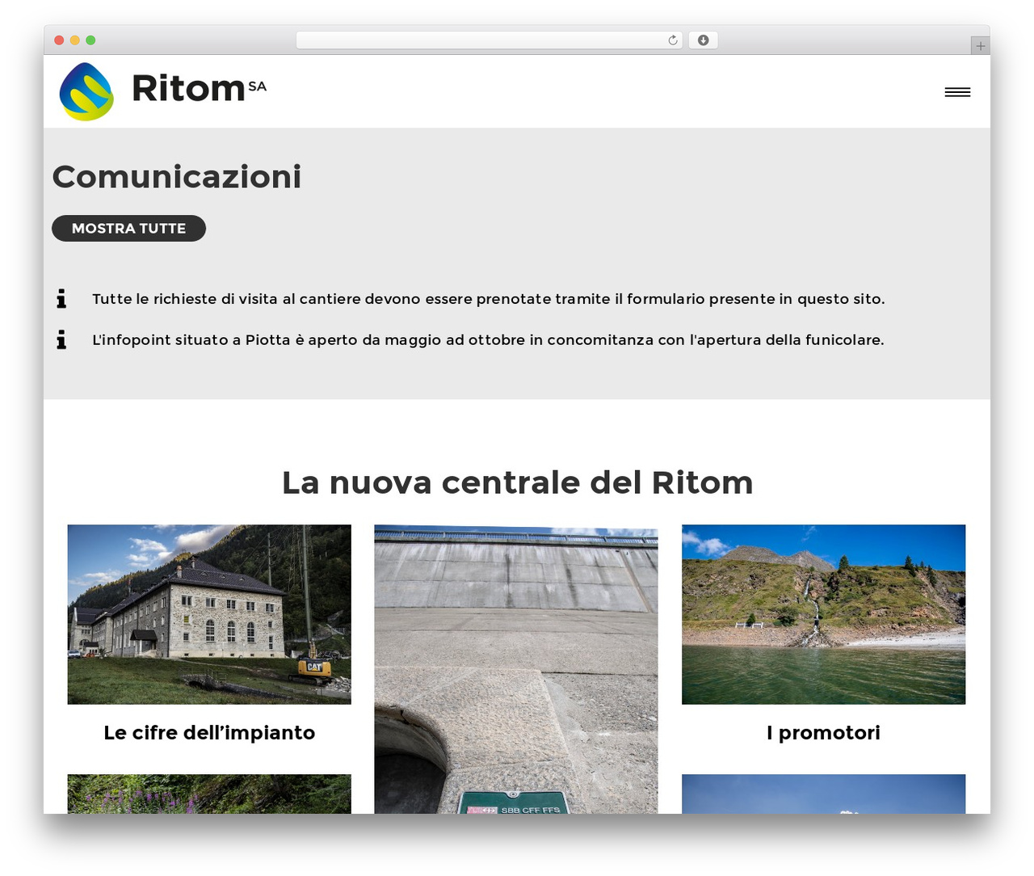
Task: Click the reload icon in address bar
Action: (672, 40)
